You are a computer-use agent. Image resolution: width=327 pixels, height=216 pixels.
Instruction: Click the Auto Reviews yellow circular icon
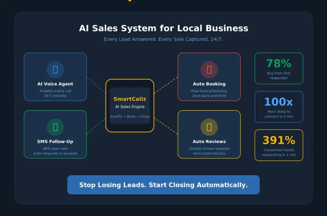[x=209, y=127]
